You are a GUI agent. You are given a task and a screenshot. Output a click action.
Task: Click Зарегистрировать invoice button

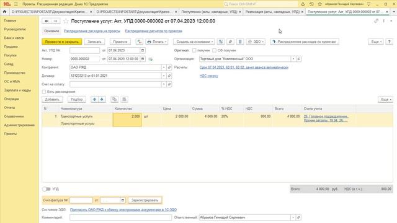point(145,200)
